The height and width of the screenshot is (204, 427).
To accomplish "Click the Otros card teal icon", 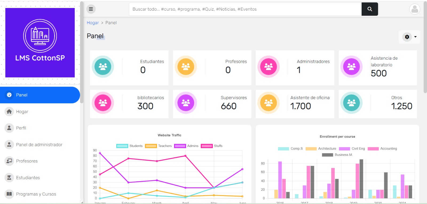I will click(x=351, y=103).
